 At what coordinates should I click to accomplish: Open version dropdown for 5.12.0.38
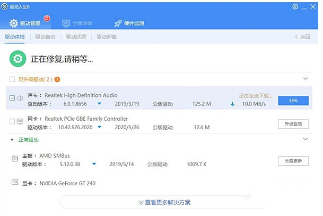[x=94, y=164]
